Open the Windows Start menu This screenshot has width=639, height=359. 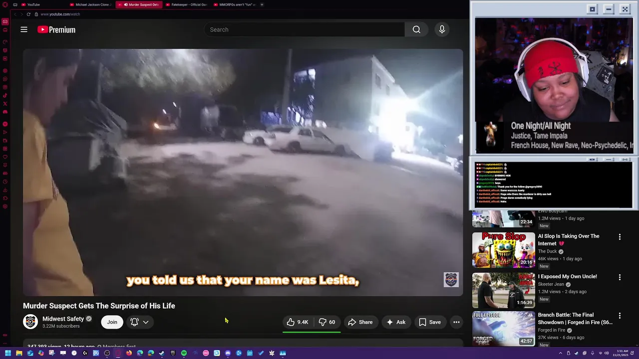(x=8, y=353)
